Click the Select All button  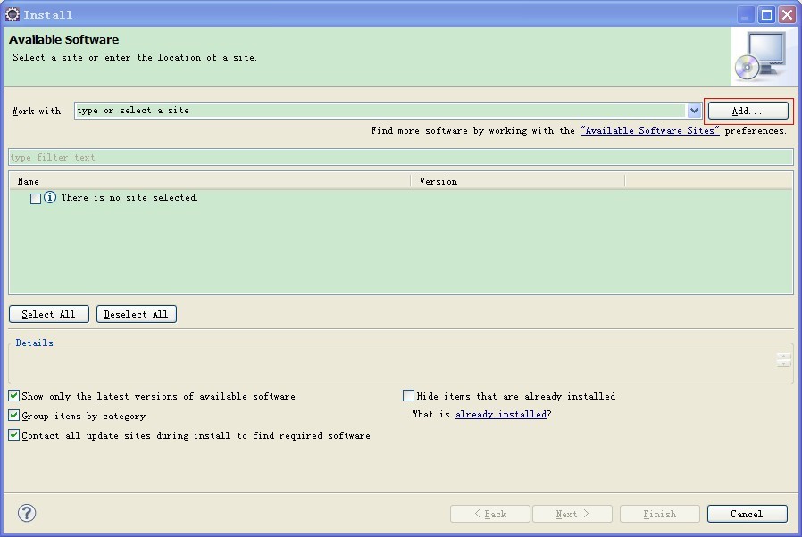[49, 314]
